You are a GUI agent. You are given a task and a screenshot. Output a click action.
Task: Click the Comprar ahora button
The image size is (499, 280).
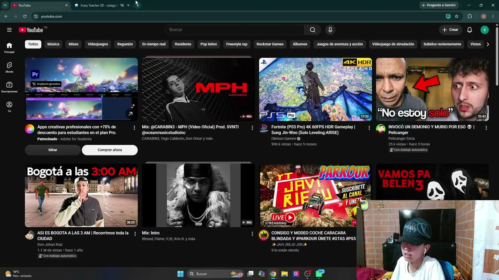(x=110, y=150)
